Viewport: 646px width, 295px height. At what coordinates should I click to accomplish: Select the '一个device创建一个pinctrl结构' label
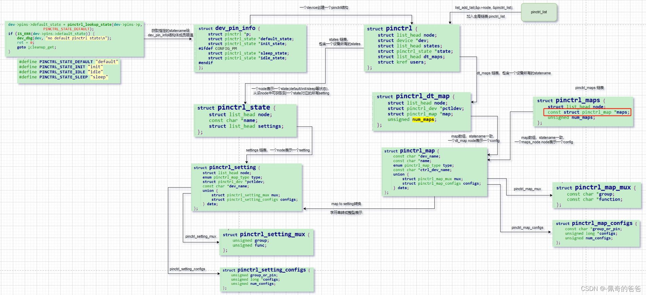click(324, 7)
